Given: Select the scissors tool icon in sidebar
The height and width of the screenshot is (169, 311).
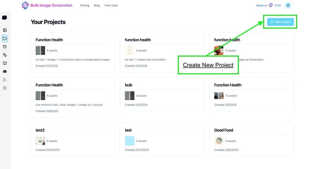Looking at the screenshot, I should click(x=5, y=80).
